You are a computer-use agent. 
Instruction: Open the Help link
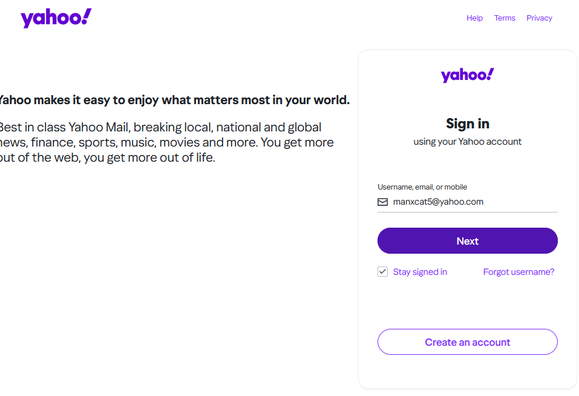pyautogui.click(x=474, y=18)
